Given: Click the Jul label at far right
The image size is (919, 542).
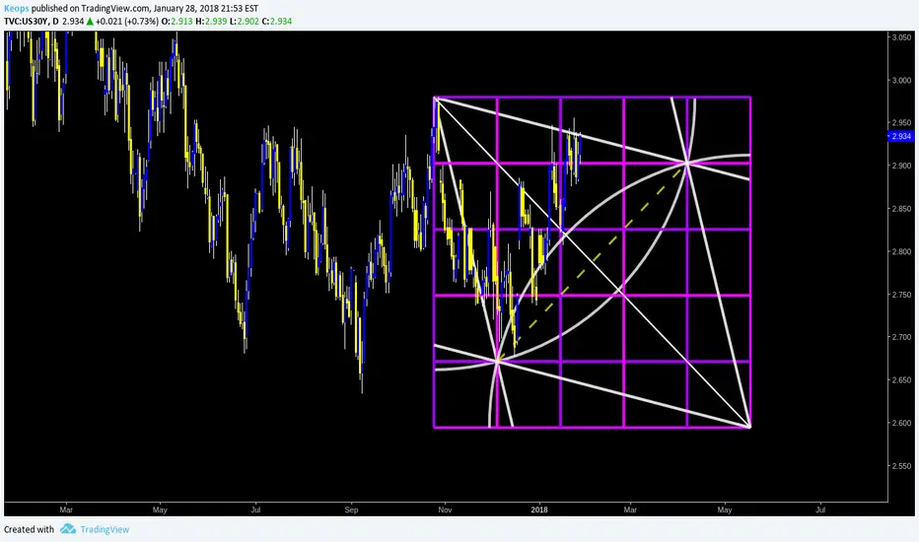Looking at the screenshot, I should (x=820, y=509).
